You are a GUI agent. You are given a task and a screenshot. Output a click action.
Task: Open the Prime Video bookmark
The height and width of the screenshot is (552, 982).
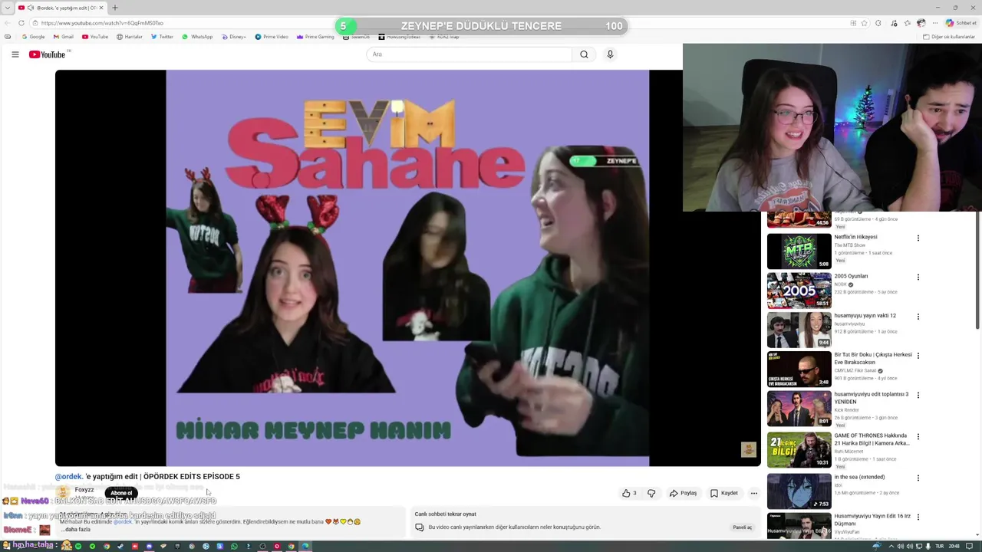coord(272,37)
